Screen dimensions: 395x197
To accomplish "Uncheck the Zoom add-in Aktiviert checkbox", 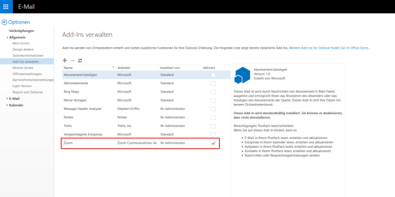I will (x=213, y=143).
